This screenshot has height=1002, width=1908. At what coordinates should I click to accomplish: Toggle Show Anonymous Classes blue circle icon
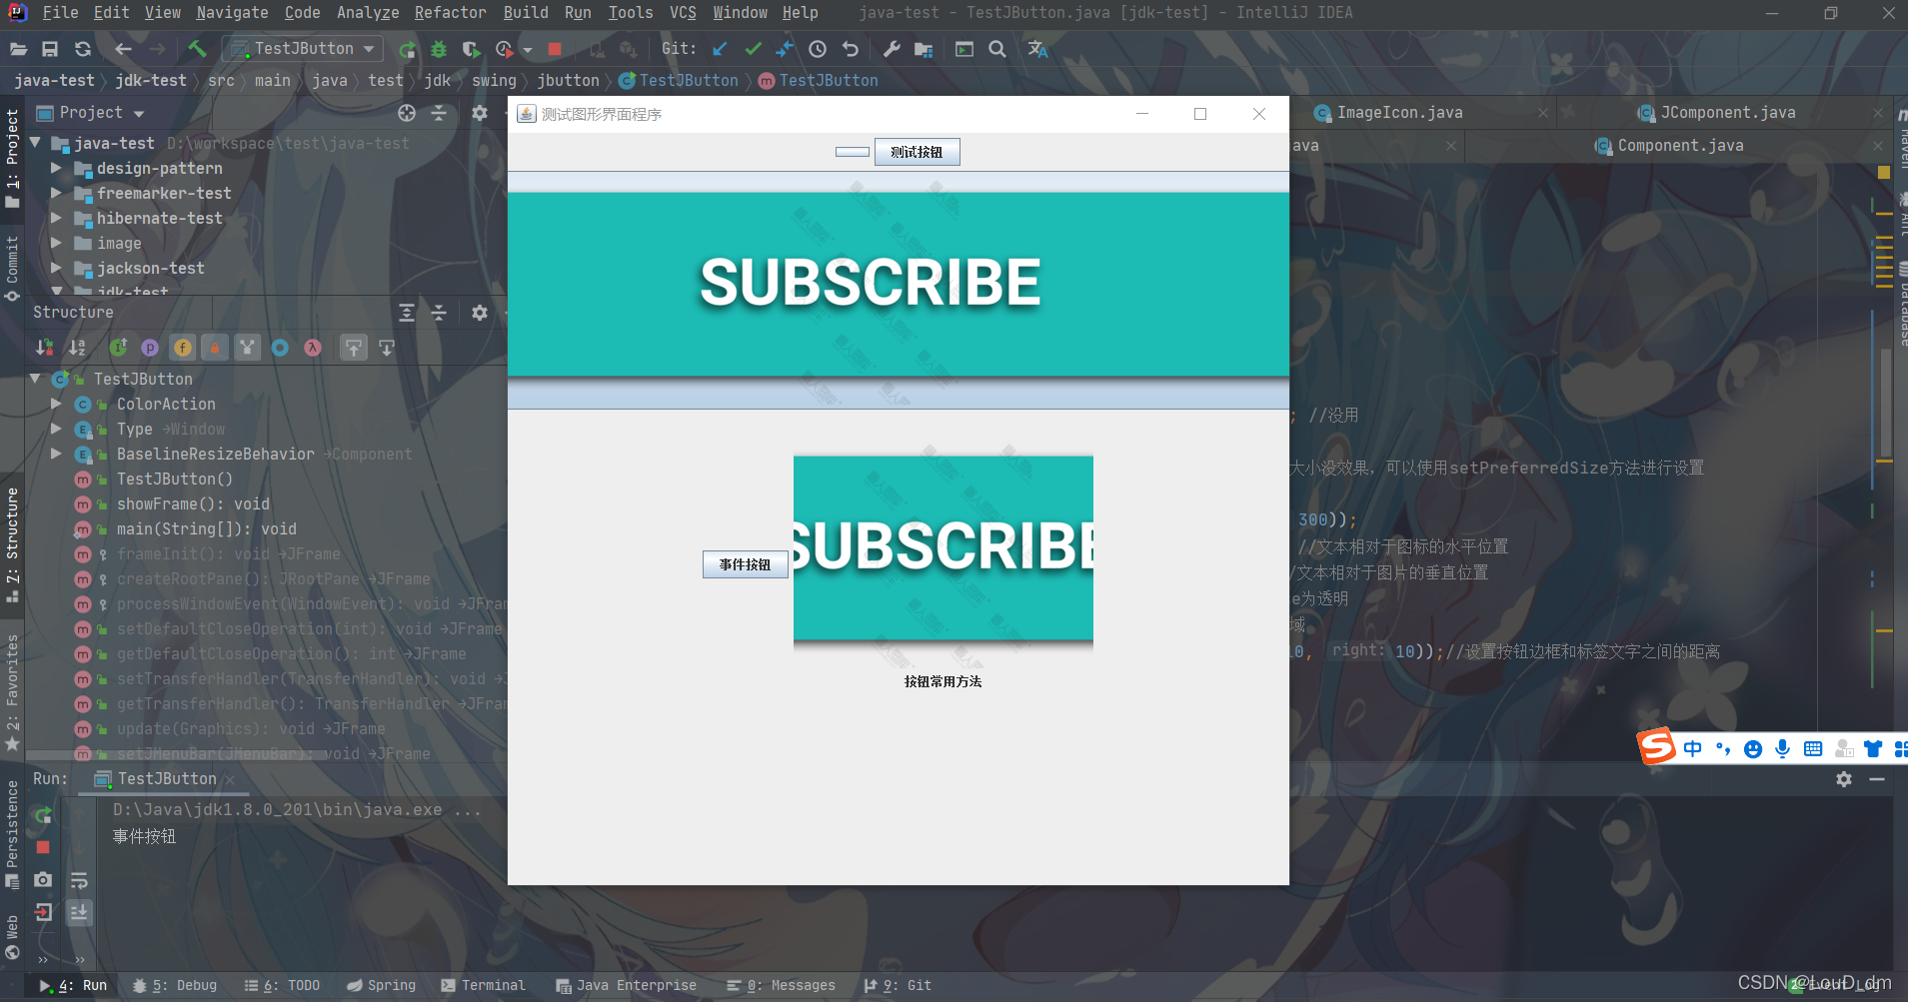coord(280,348)
